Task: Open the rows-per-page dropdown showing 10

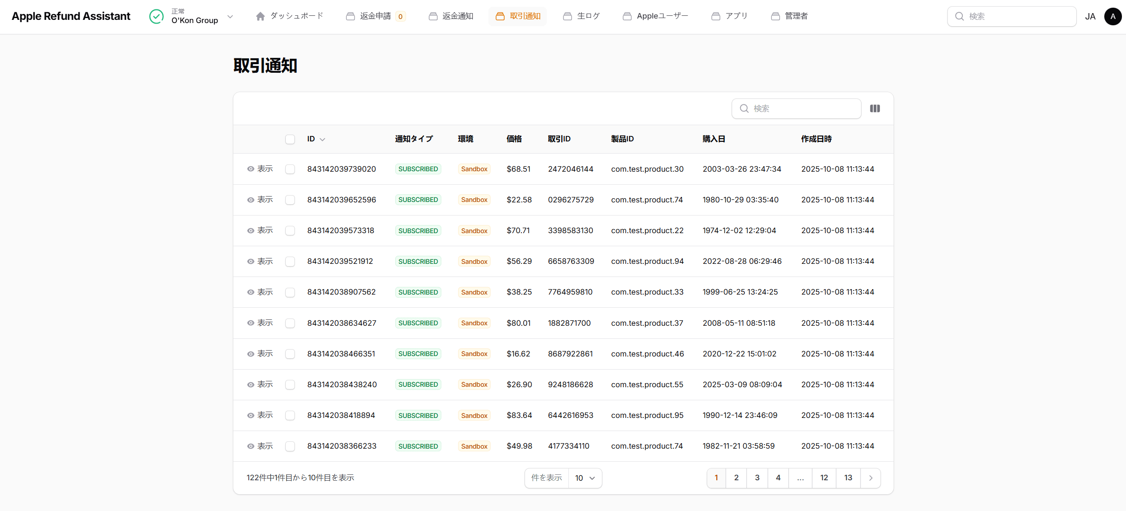Action: pyautogui.click(x=585, y=478)
